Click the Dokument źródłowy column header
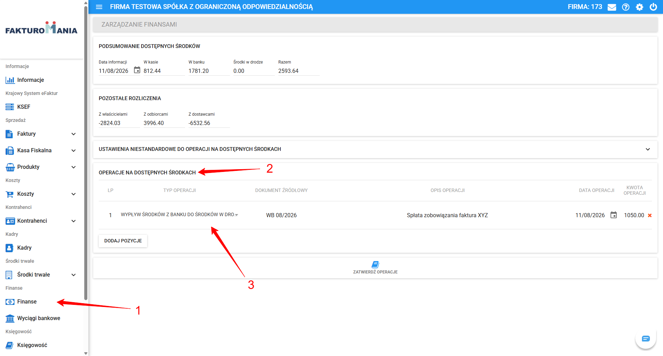The width and height of the screenshot is (663, 356). [x=281, y=190]
